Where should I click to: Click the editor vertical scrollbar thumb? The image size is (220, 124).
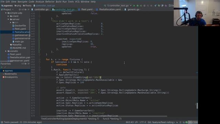(197, 106)
